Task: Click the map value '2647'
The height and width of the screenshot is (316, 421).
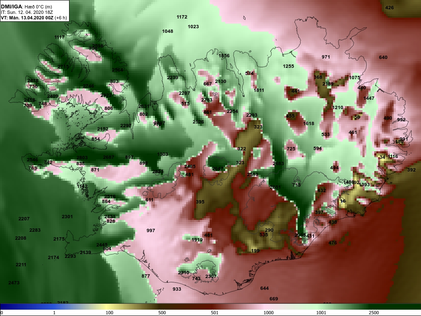Action: point(218,169)
